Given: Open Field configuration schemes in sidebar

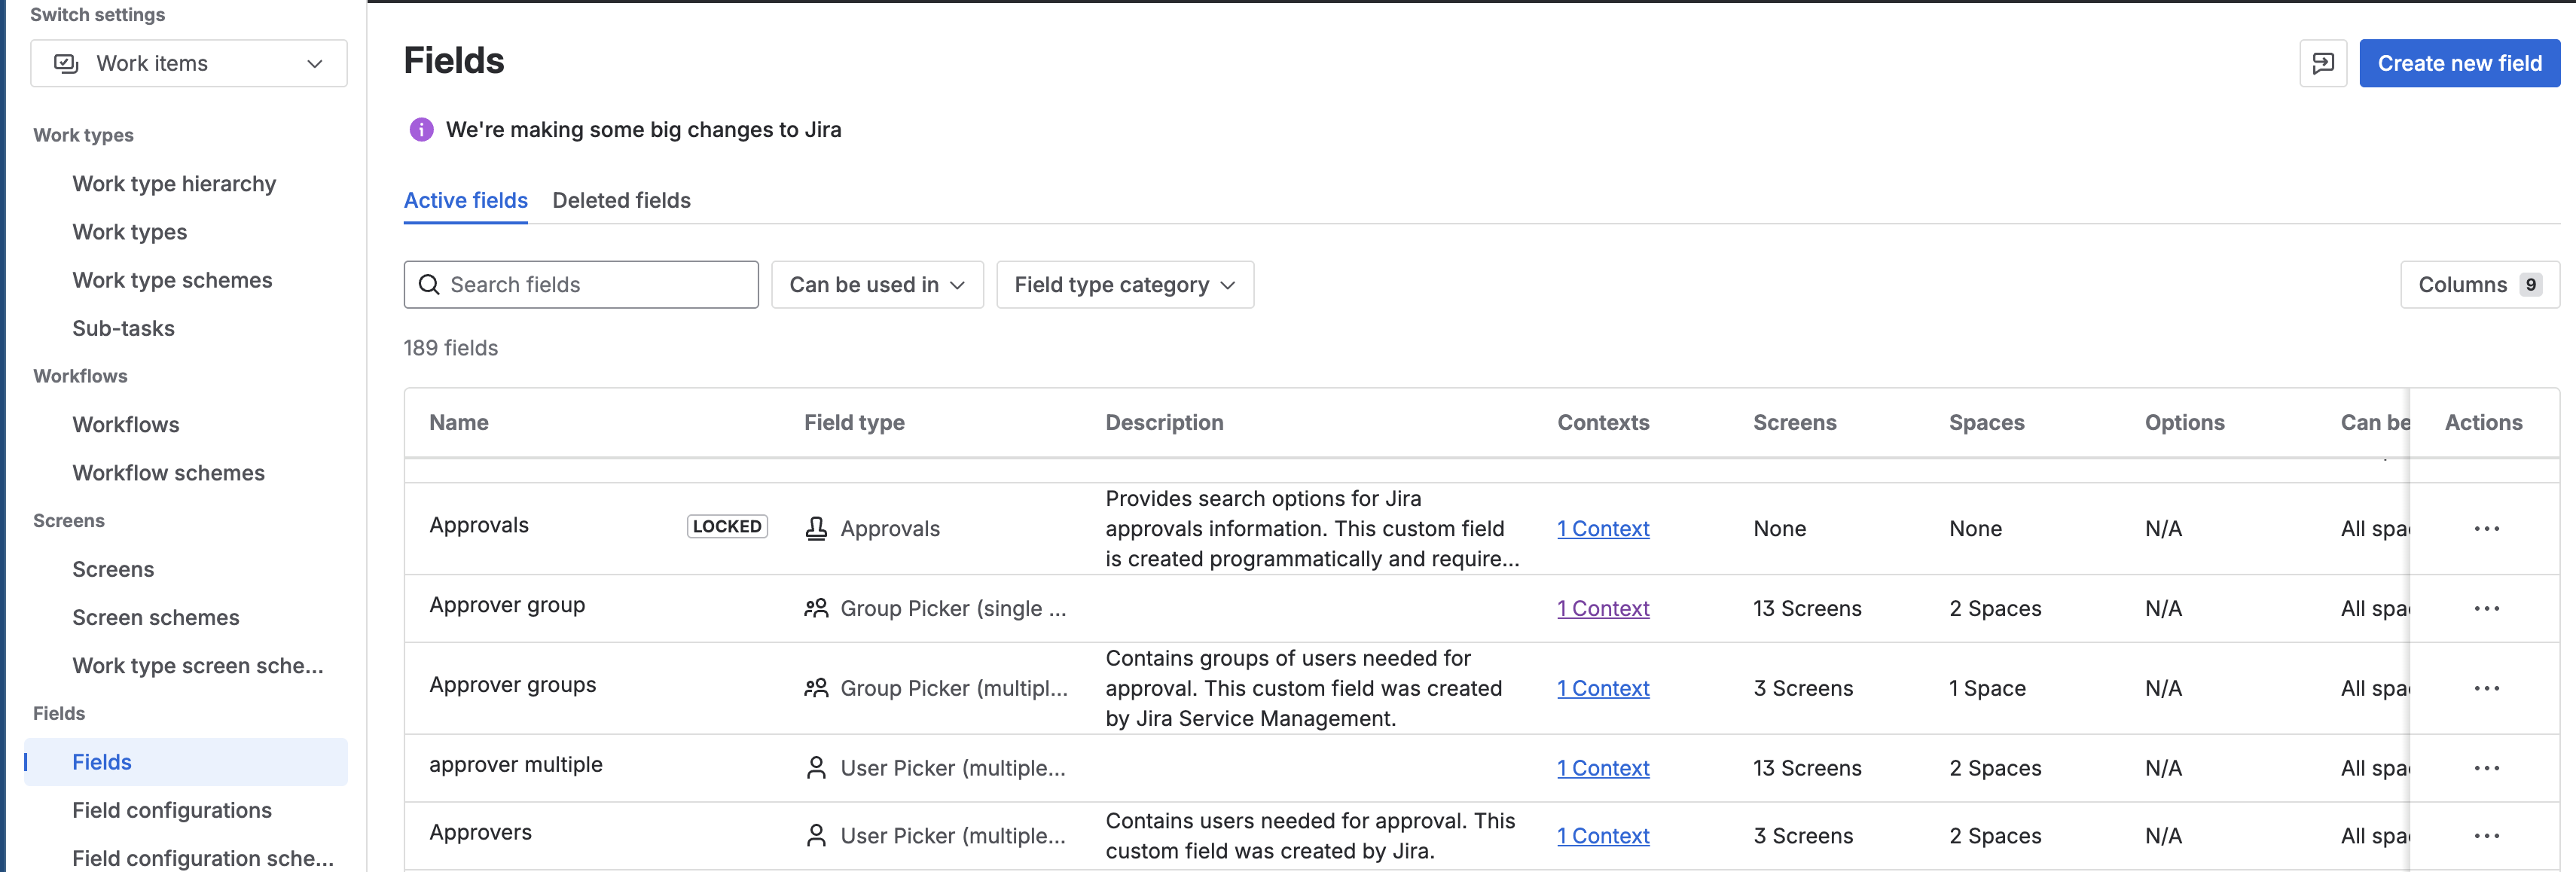Looking at the screenshot, I should [x=203, y=858].
